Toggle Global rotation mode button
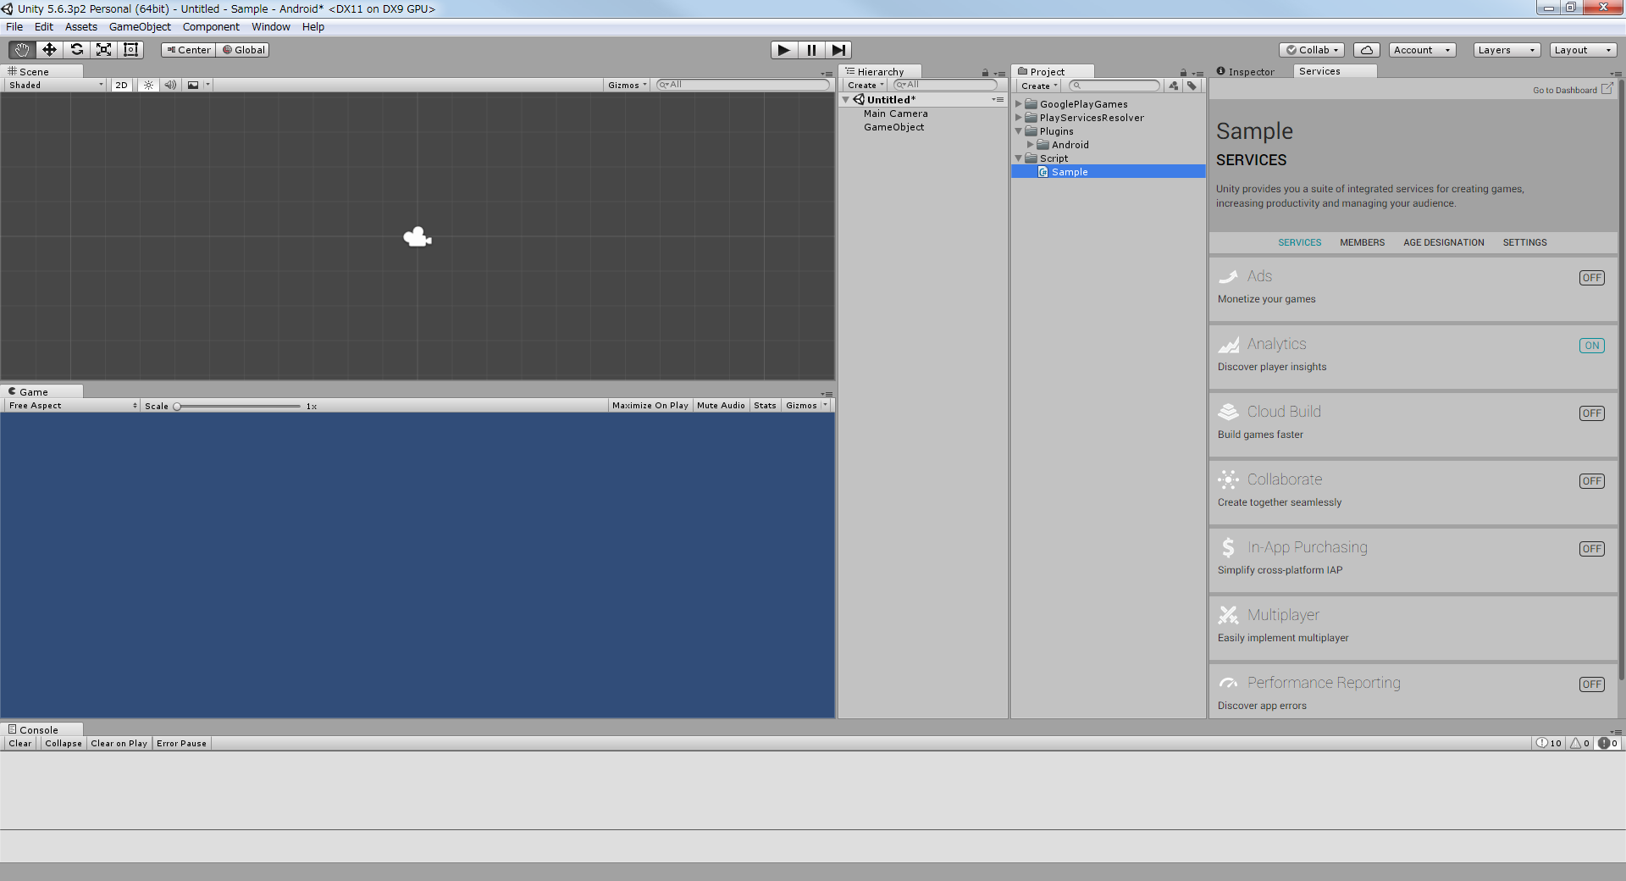This screenshot has height=881, width=1626. 244,50
